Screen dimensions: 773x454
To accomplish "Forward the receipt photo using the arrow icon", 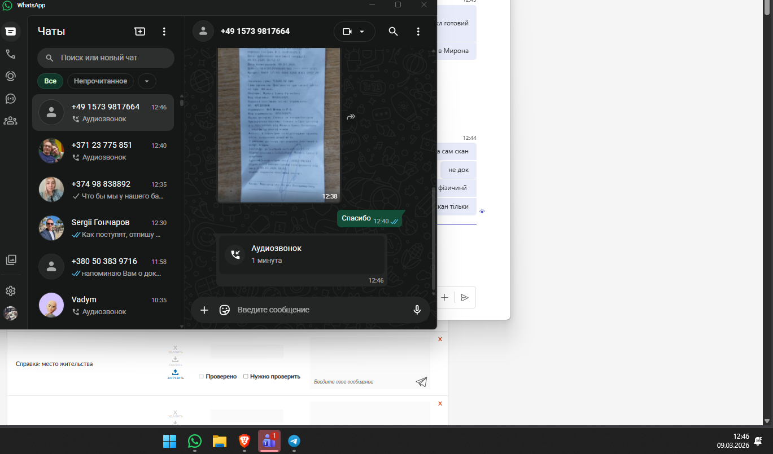I will pos(351,117).
